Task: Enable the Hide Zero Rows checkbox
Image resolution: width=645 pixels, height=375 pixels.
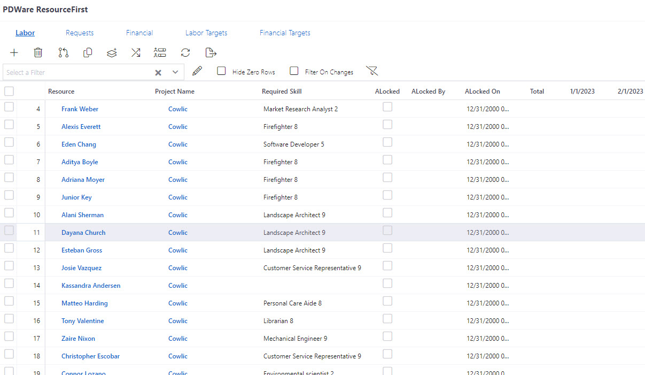Action: click(221, 70)
